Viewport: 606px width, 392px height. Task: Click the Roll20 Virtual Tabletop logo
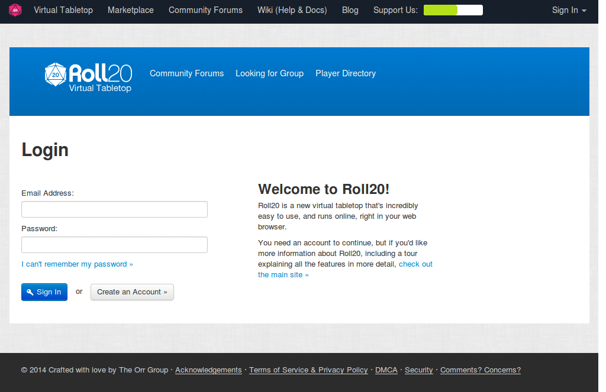88,77
